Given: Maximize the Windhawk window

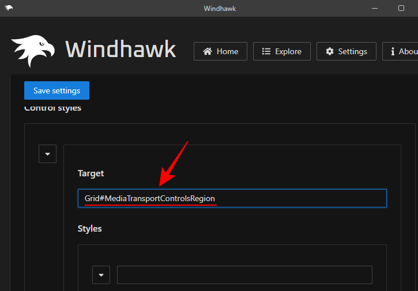Looking at the screenshot, I should click(401, 8).
